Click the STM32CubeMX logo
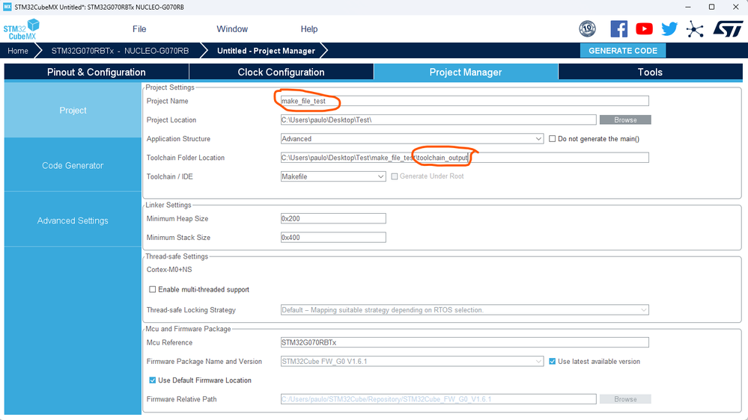 click(22, 29)
